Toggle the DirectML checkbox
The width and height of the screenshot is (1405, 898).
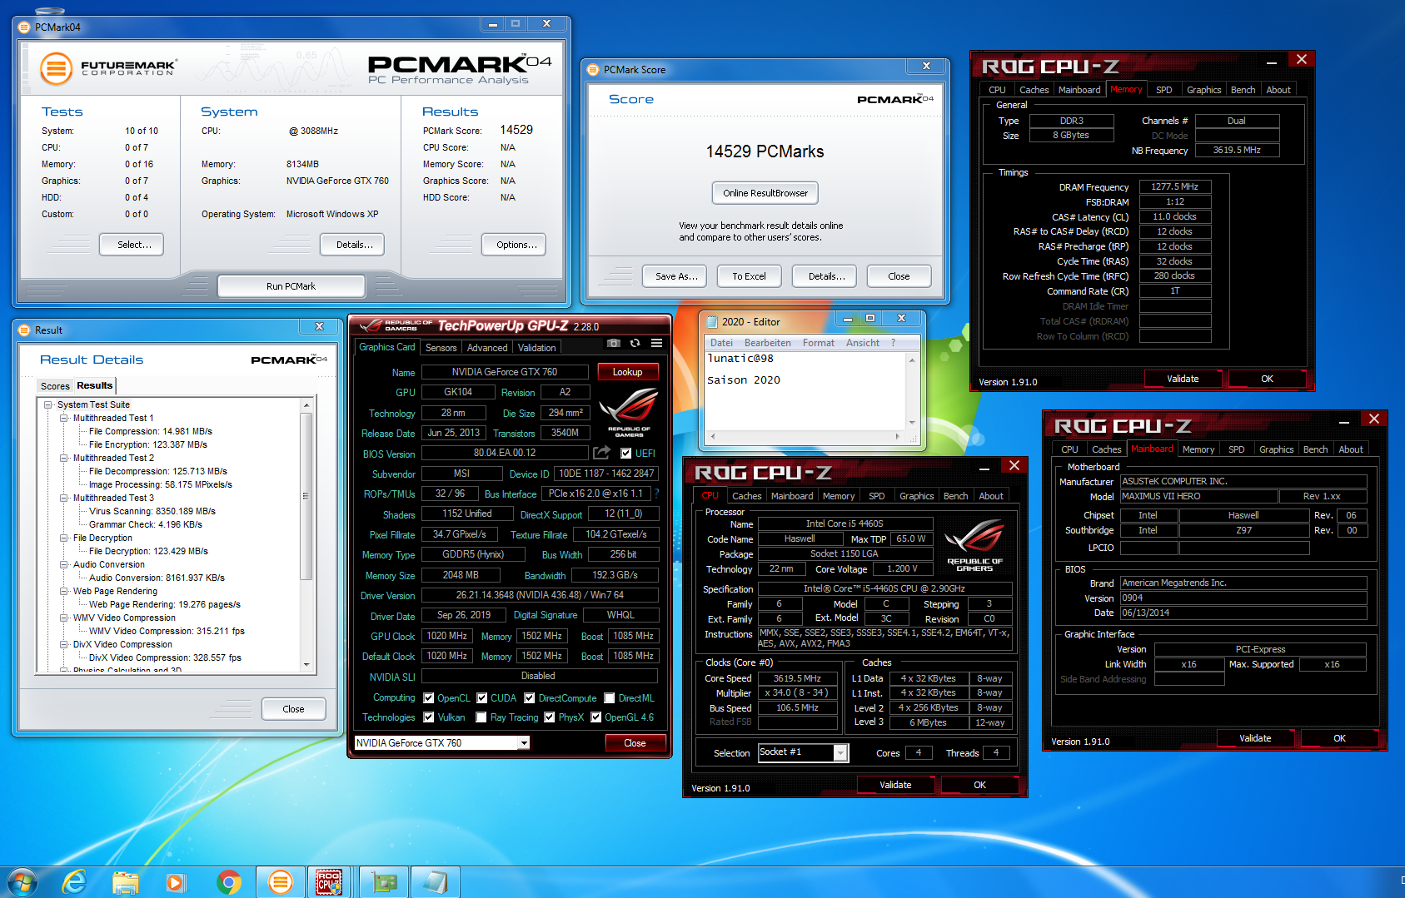click(x=610, y=698)
